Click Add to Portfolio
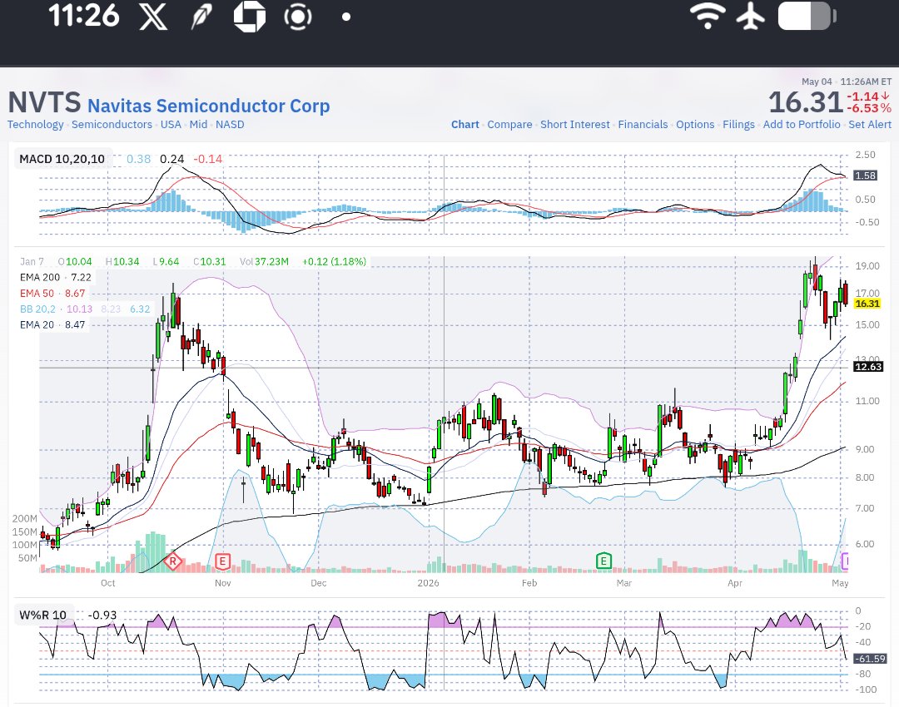This screenshot has height=707, width=899. coord(802,124)
